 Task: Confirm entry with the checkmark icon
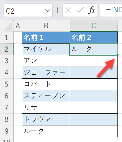(80, 10)
